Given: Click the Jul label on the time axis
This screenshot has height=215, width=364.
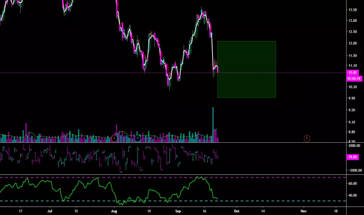Looking at the screenshot, I should 50,211.
